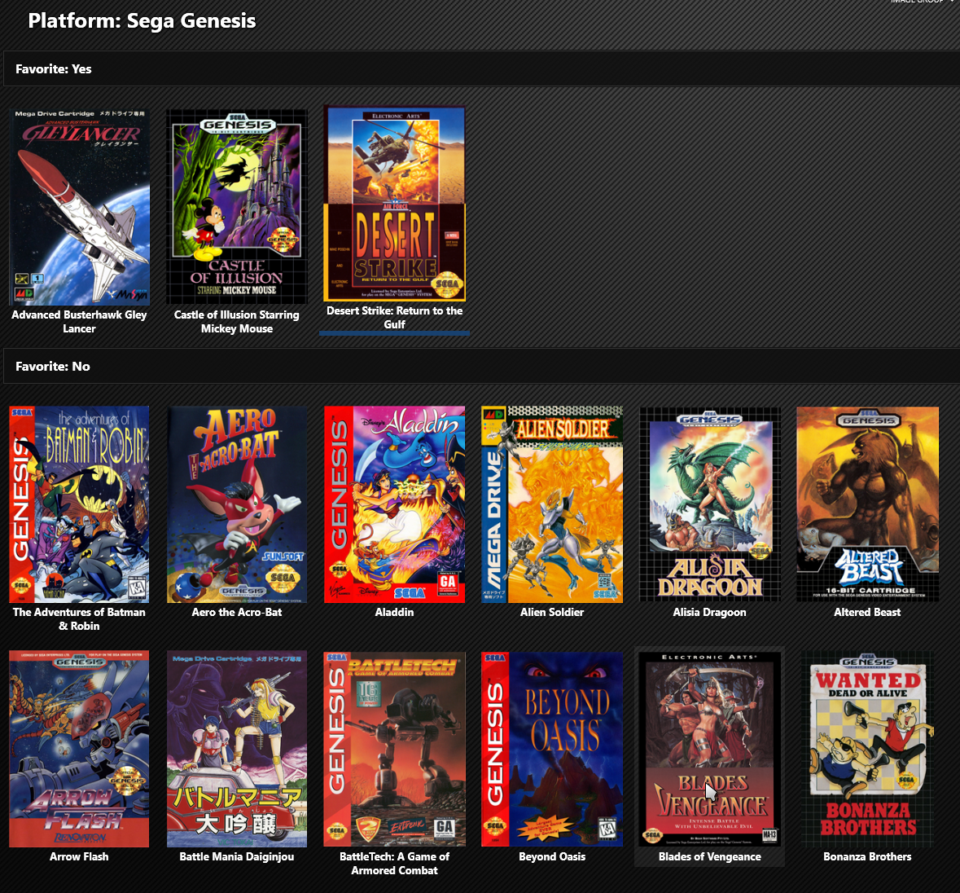The height and width of the screenshot is (893, 960).
Task: Open Castle of Illusion Starring Mickey Mouse
Action: click(x=237, y=206)
